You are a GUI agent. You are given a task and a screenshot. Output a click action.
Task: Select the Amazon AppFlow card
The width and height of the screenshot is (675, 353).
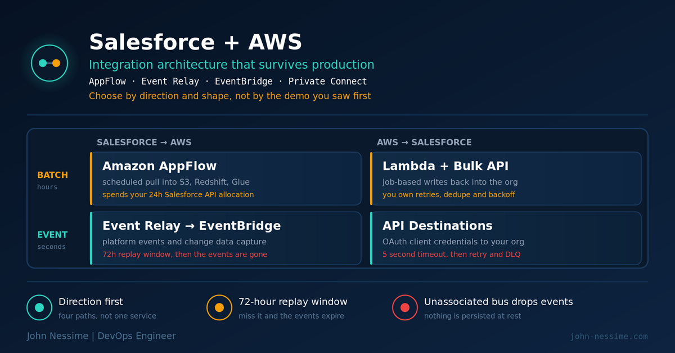pyautogui.click(x=226, y=178)
